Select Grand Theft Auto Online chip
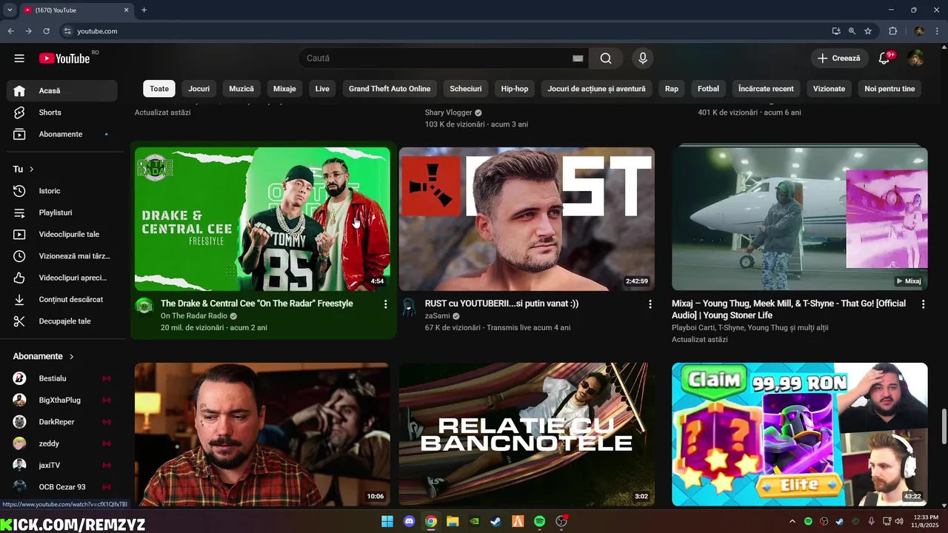The image size is (948, 533). click(x=390, y=89)
